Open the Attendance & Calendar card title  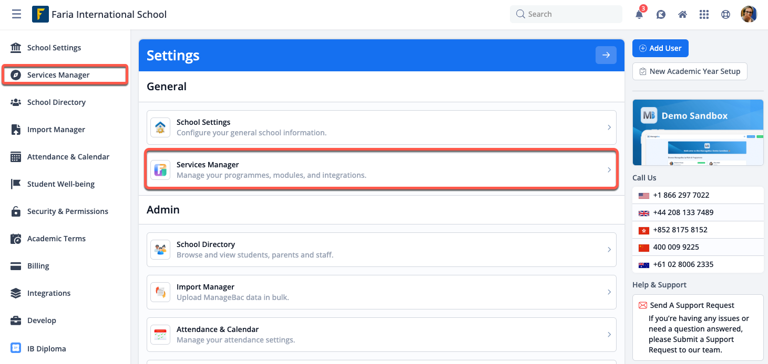coord(218,329)
